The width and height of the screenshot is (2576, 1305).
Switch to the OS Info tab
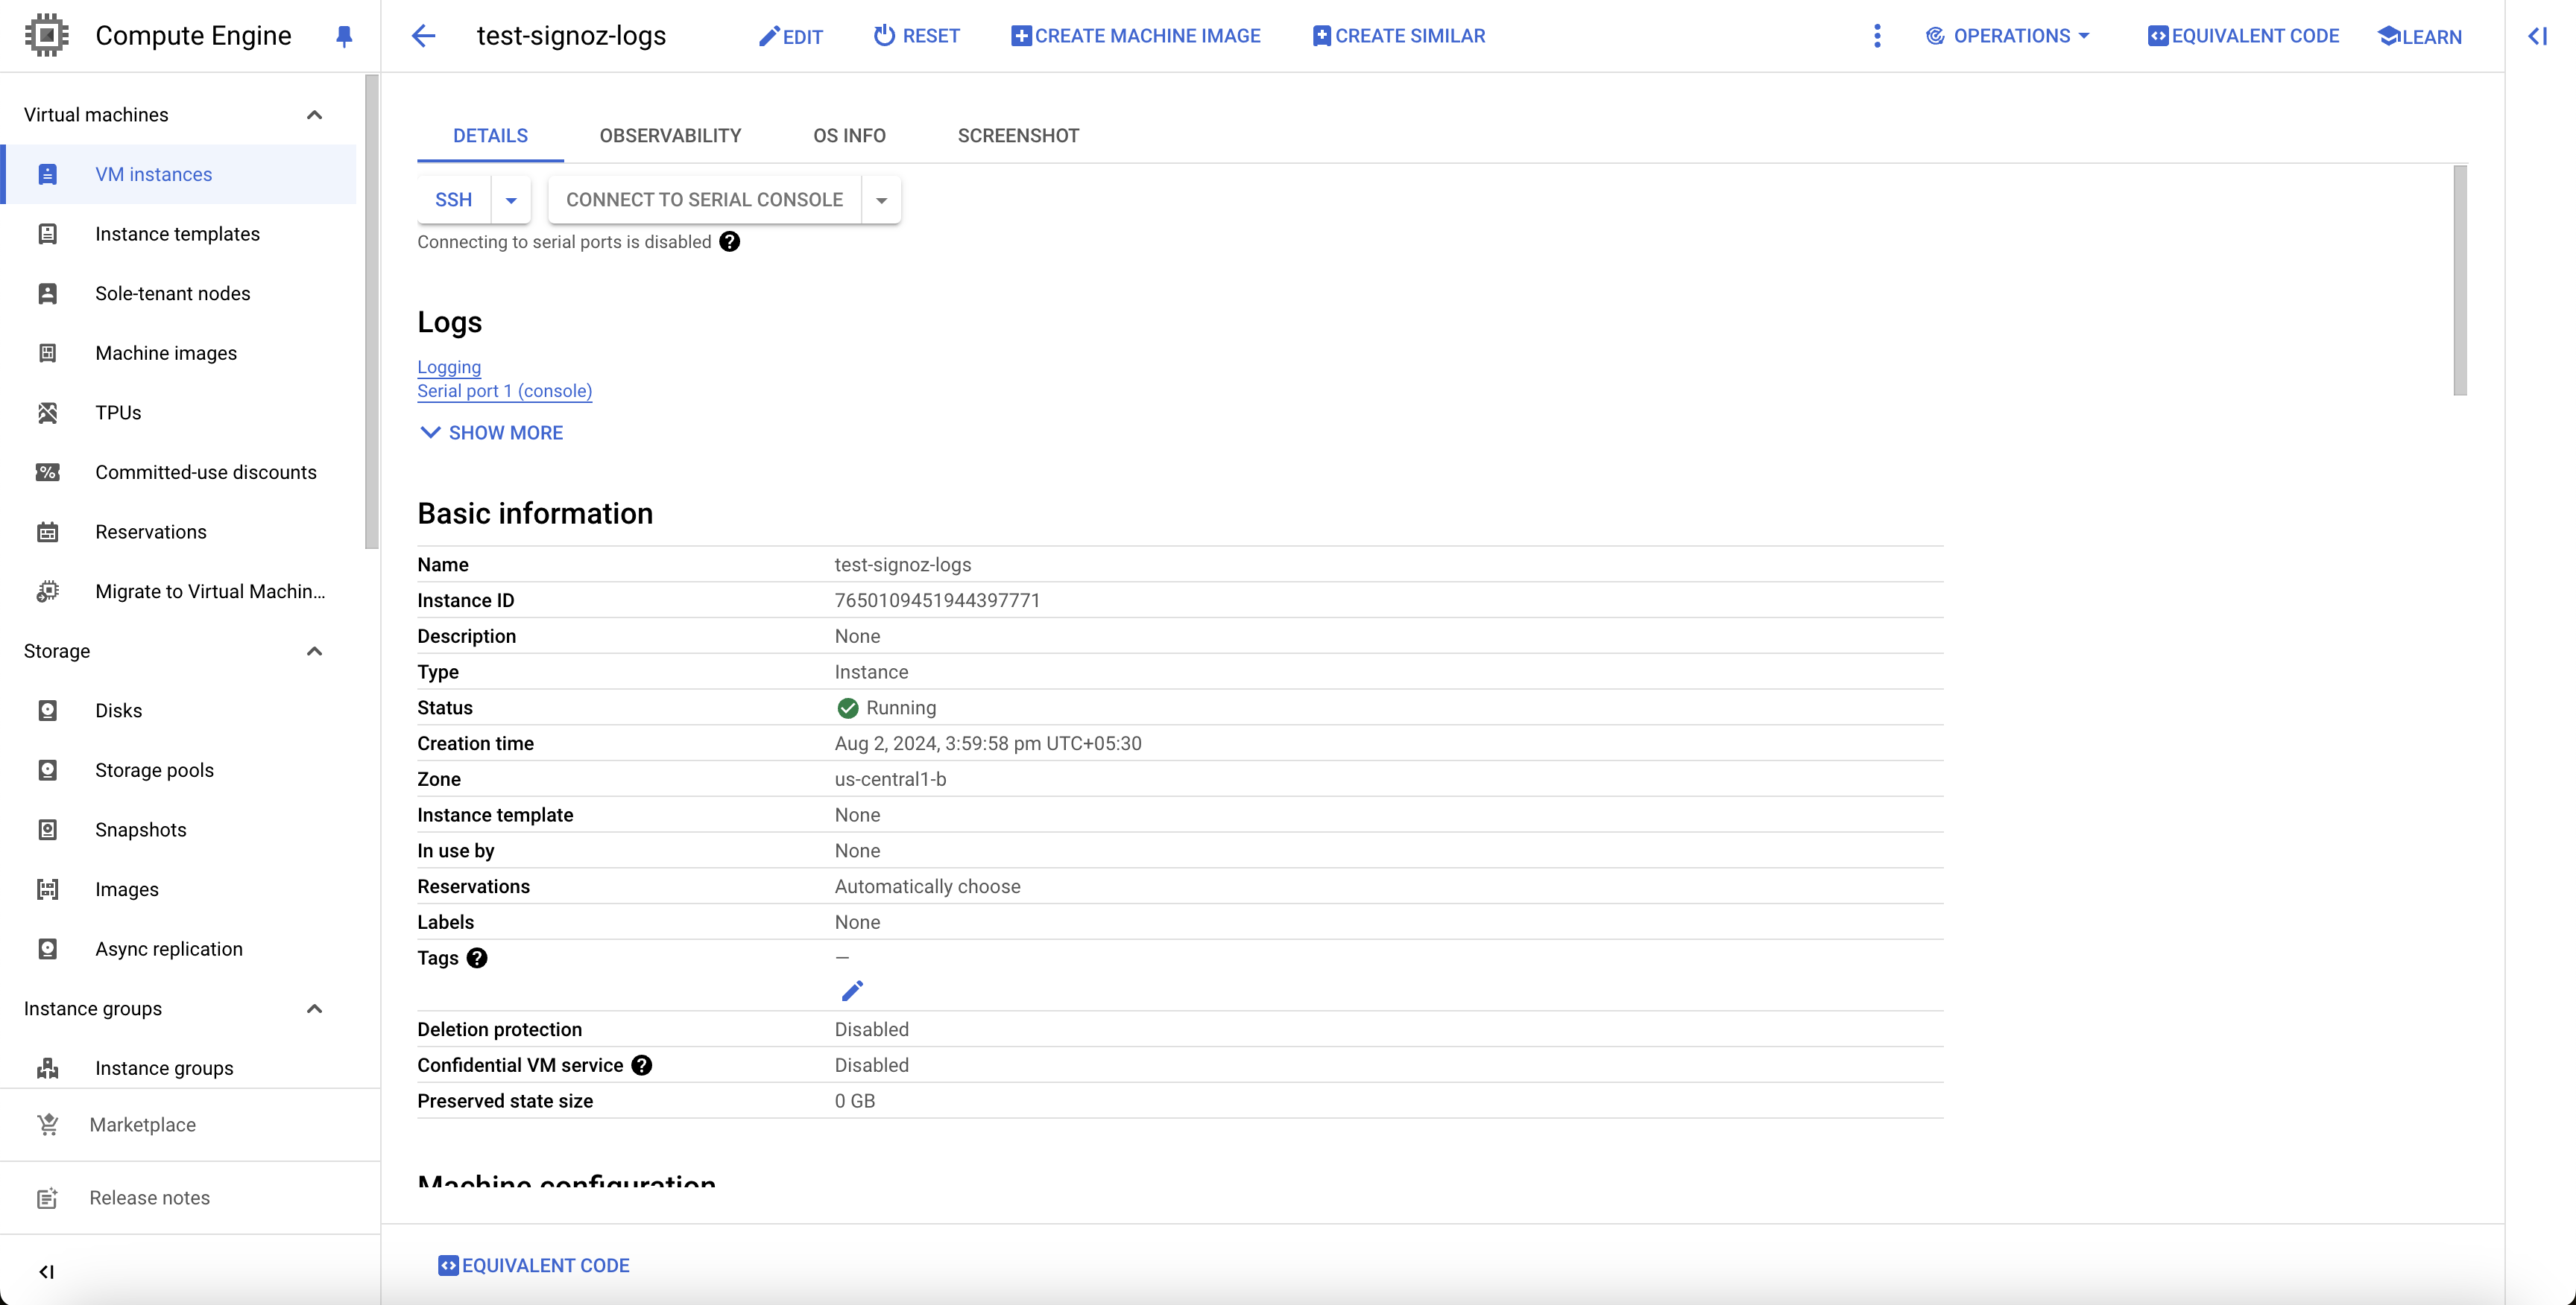849,136
